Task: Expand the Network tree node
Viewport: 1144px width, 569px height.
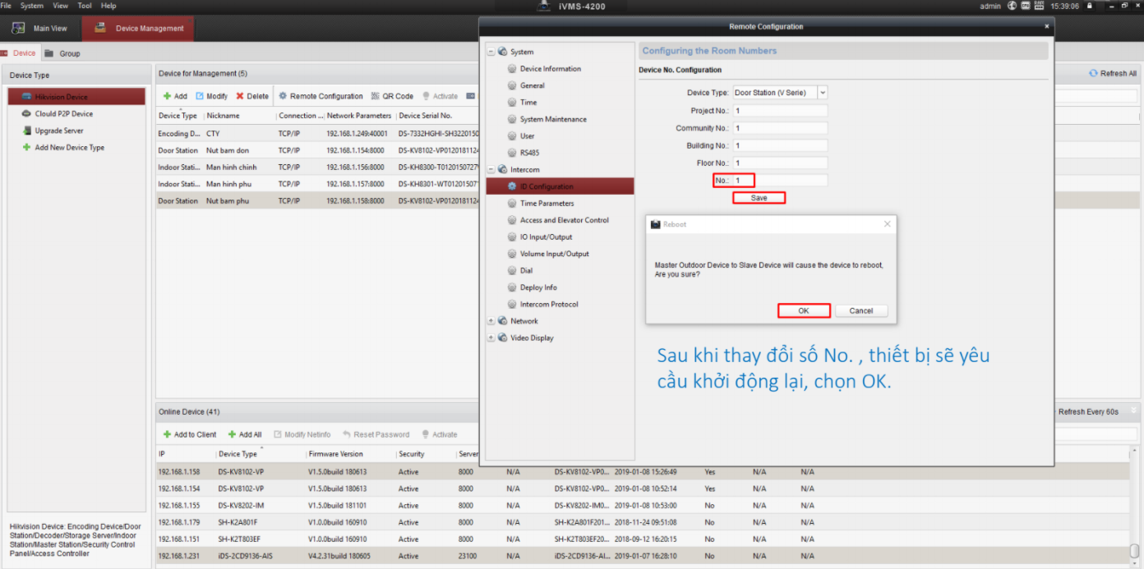Action: coord(491,321)
